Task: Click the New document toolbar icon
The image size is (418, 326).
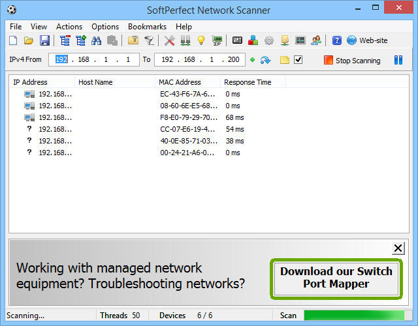Action: [13, 40]
